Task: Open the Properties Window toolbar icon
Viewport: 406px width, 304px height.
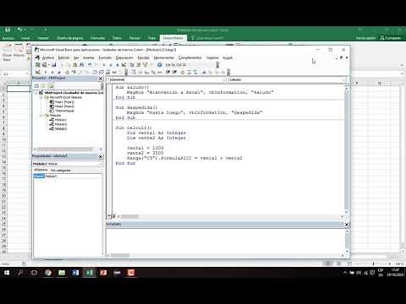Action: pos(139,65)
